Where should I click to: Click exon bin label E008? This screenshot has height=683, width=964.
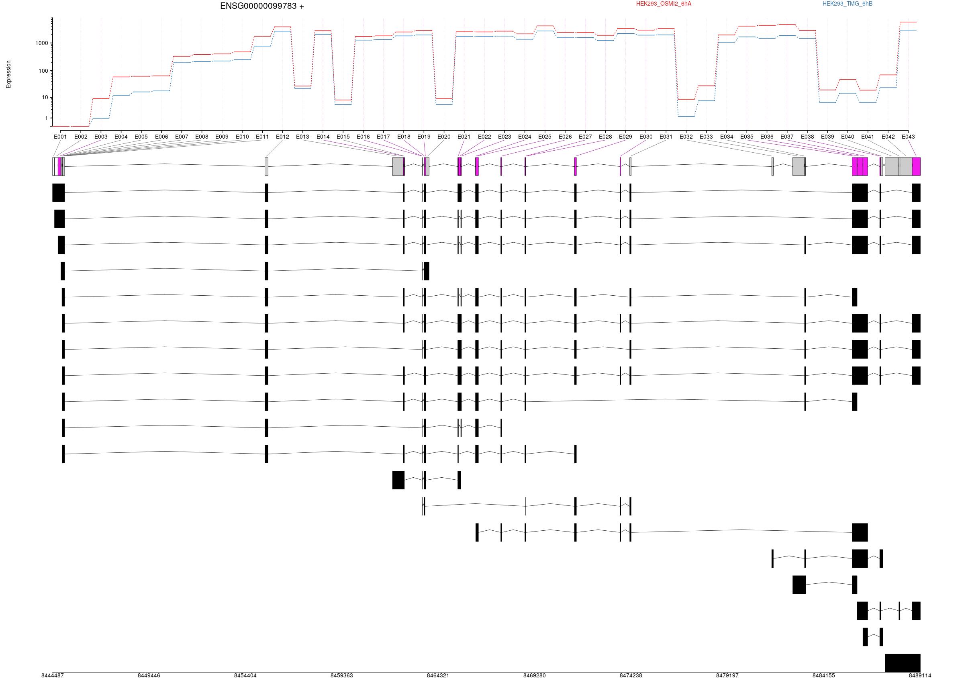click(202, 137)
